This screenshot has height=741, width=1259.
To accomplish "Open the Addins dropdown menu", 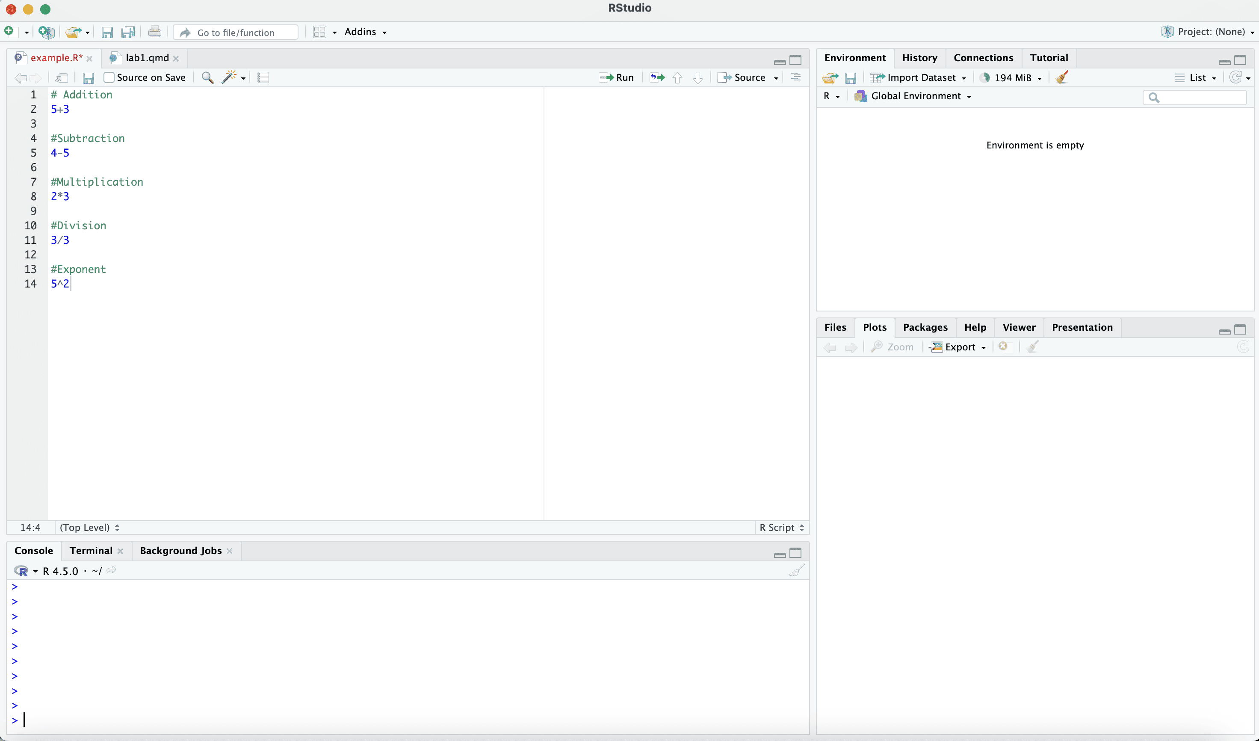I will click(365, 32).
